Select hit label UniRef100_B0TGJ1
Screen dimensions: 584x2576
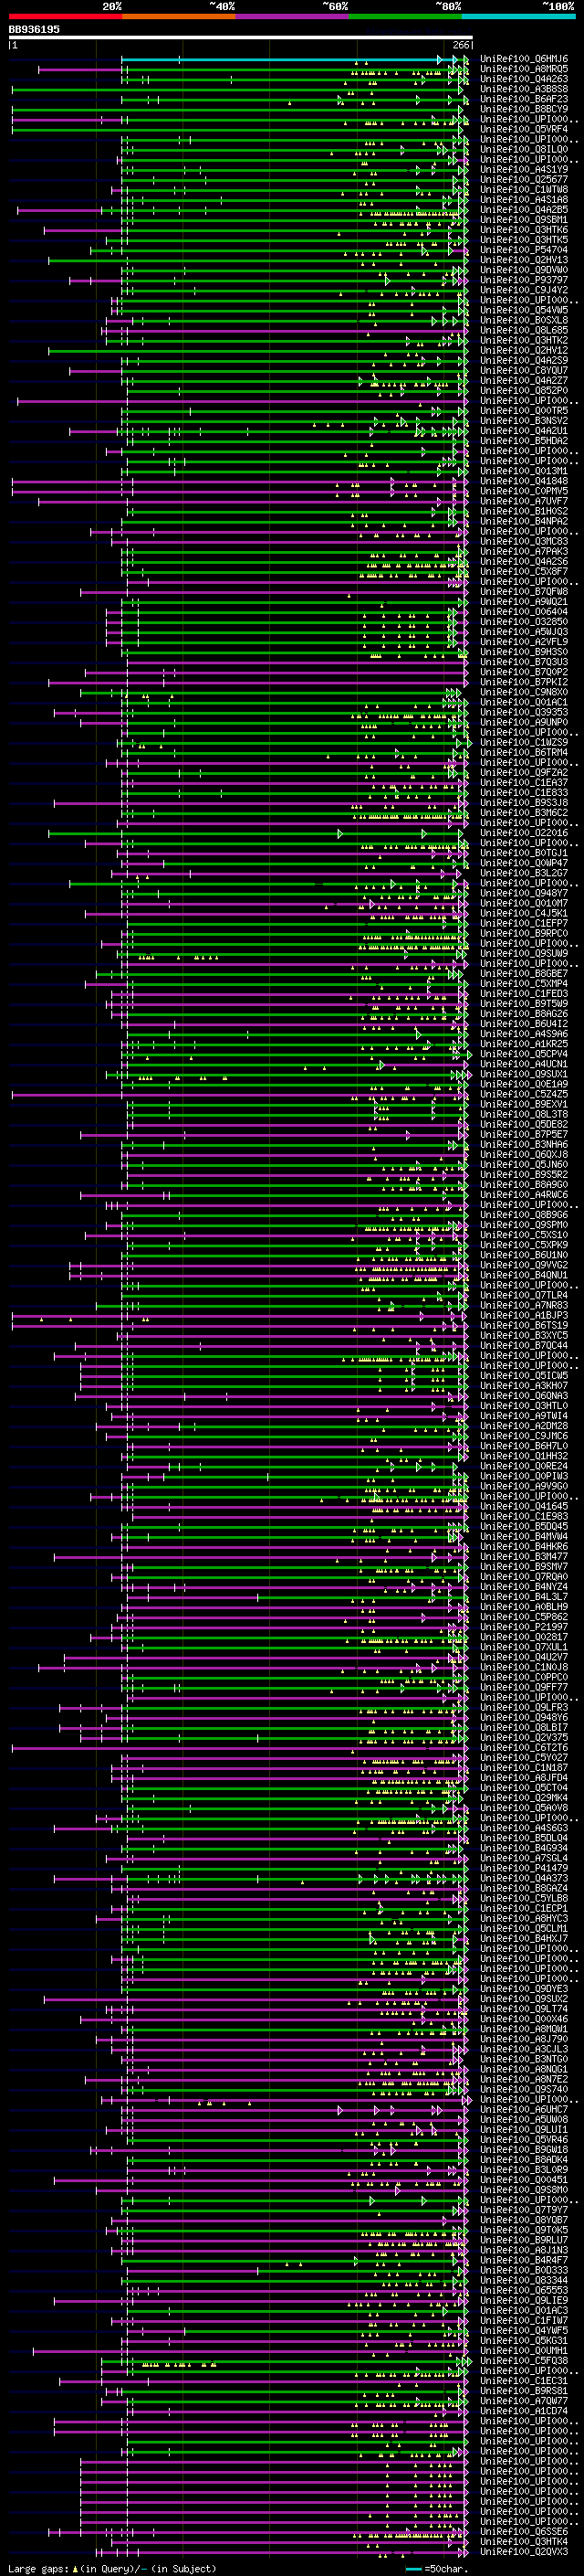coord(523,853)
